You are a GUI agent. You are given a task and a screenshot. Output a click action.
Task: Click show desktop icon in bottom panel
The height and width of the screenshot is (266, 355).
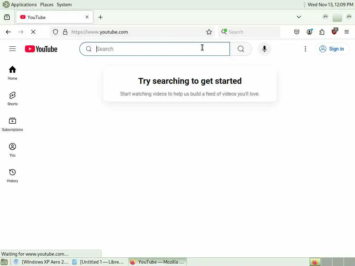[x=4, y=262]
